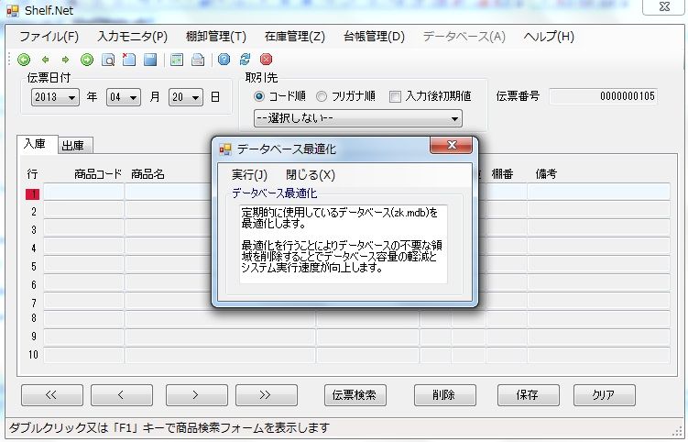688x442 pixels.
Task: Open the 棚卸管理(T) menu
Action: (216, 37)
